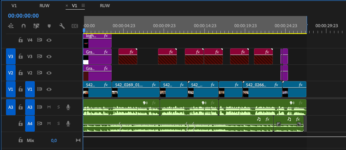Solo track A4
Screen dimensions: 346x150
point(58,124)
